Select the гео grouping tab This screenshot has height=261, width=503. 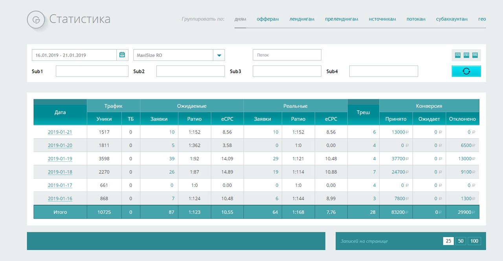click(x=482, y=19)
